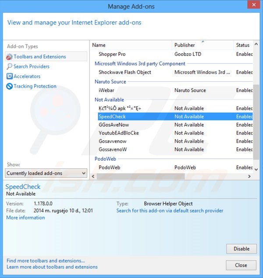Screen dimensions: 263x278
Task: Sort the list by Publisher column
Action: click(202, 45)
